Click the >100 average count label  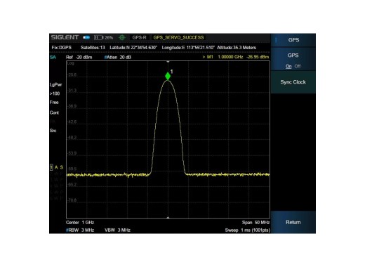pos(55,93)
